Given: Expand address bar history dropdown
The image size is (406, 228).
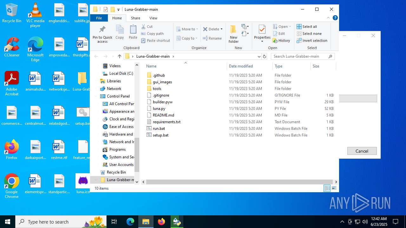Looking at the screenshot, I should pyautogui.click(x=259, y=56).
